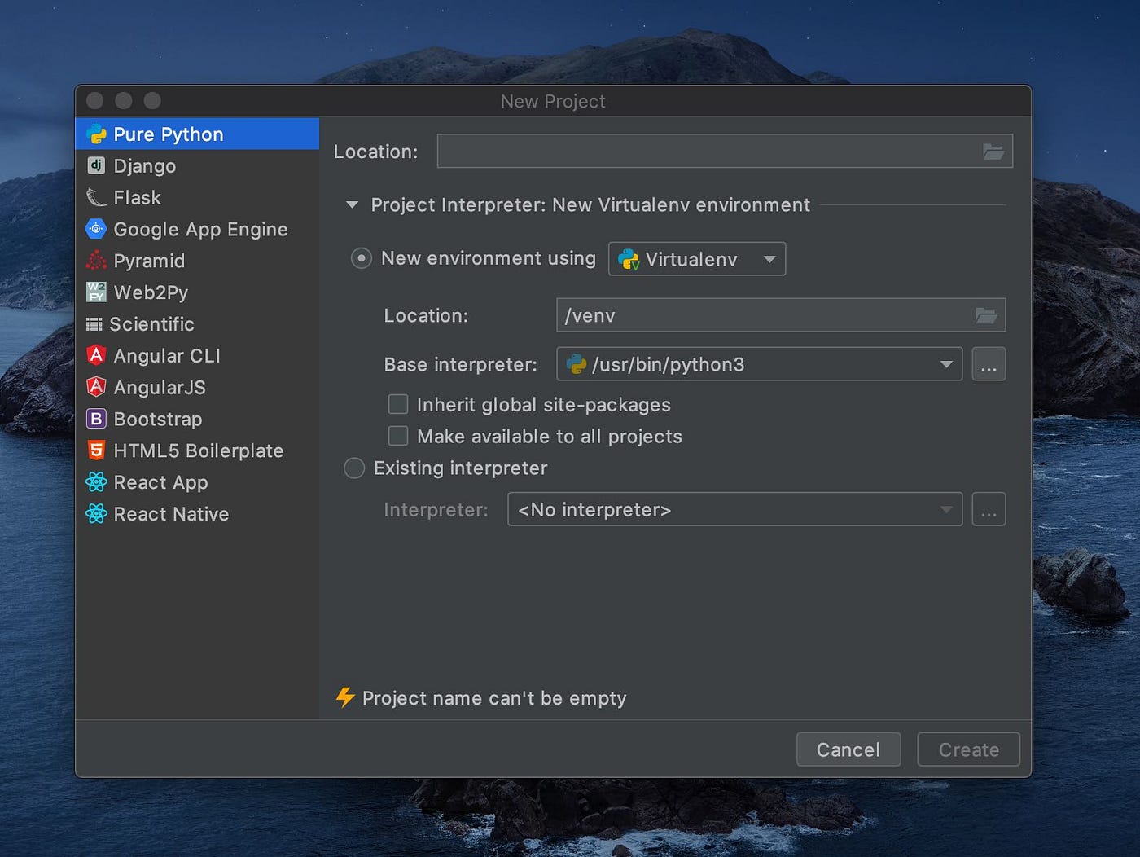Select the React Native icon
Image resolution: width=1140 pixels, height=857 pixels.
(x=95, y=513)
